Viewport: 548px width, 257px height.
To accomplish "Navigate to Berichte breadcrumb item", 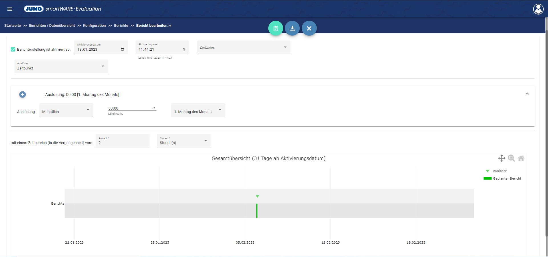I will 121,26.
